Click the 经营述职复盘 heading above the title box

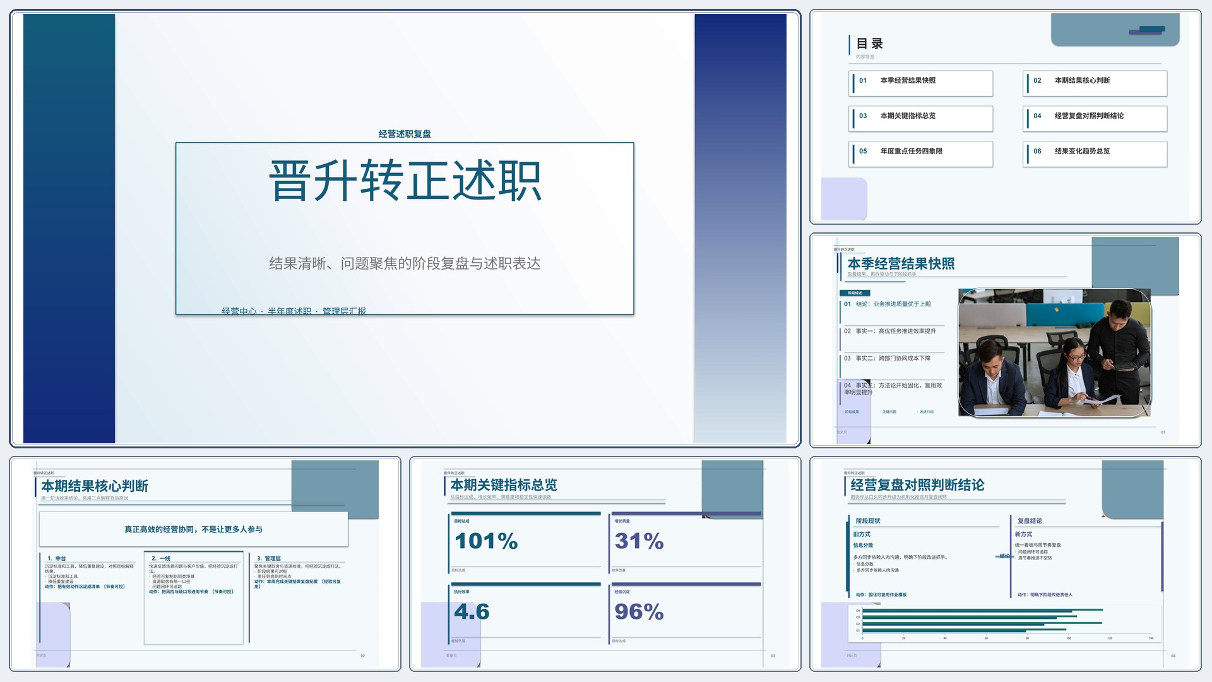(x=405, y=134)
